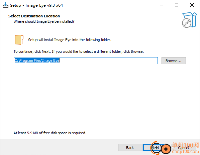Click the setup installer icon in title bar
Image resolution: width=200 pixels, height=155 pixels.
[6, 5]
